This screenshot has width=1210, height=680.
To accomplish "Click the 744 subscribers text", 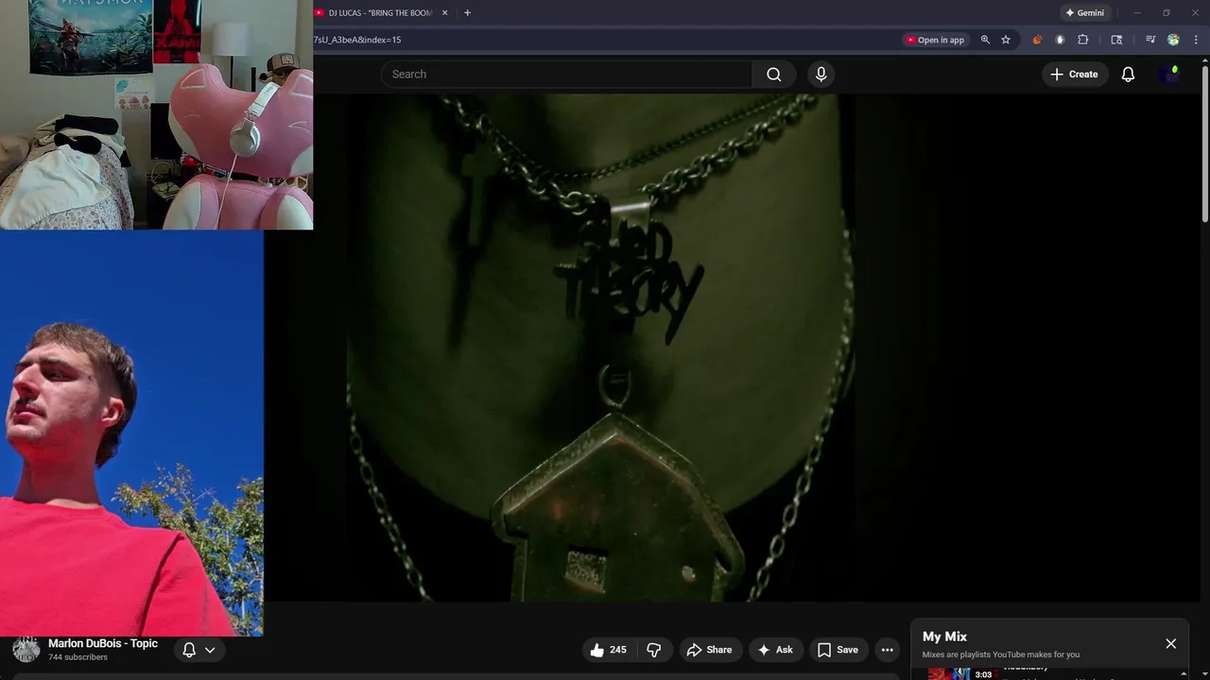I will click(x=78, y=657).
